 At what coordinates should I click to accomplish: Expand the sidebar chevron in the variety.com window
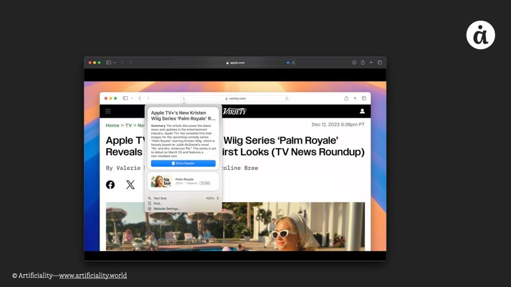[x=131, y=98]
